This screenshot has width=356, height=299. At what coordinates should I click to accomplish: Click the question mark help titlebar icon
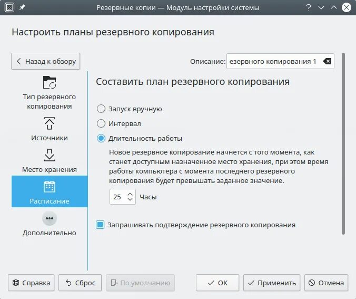(308, 7)
